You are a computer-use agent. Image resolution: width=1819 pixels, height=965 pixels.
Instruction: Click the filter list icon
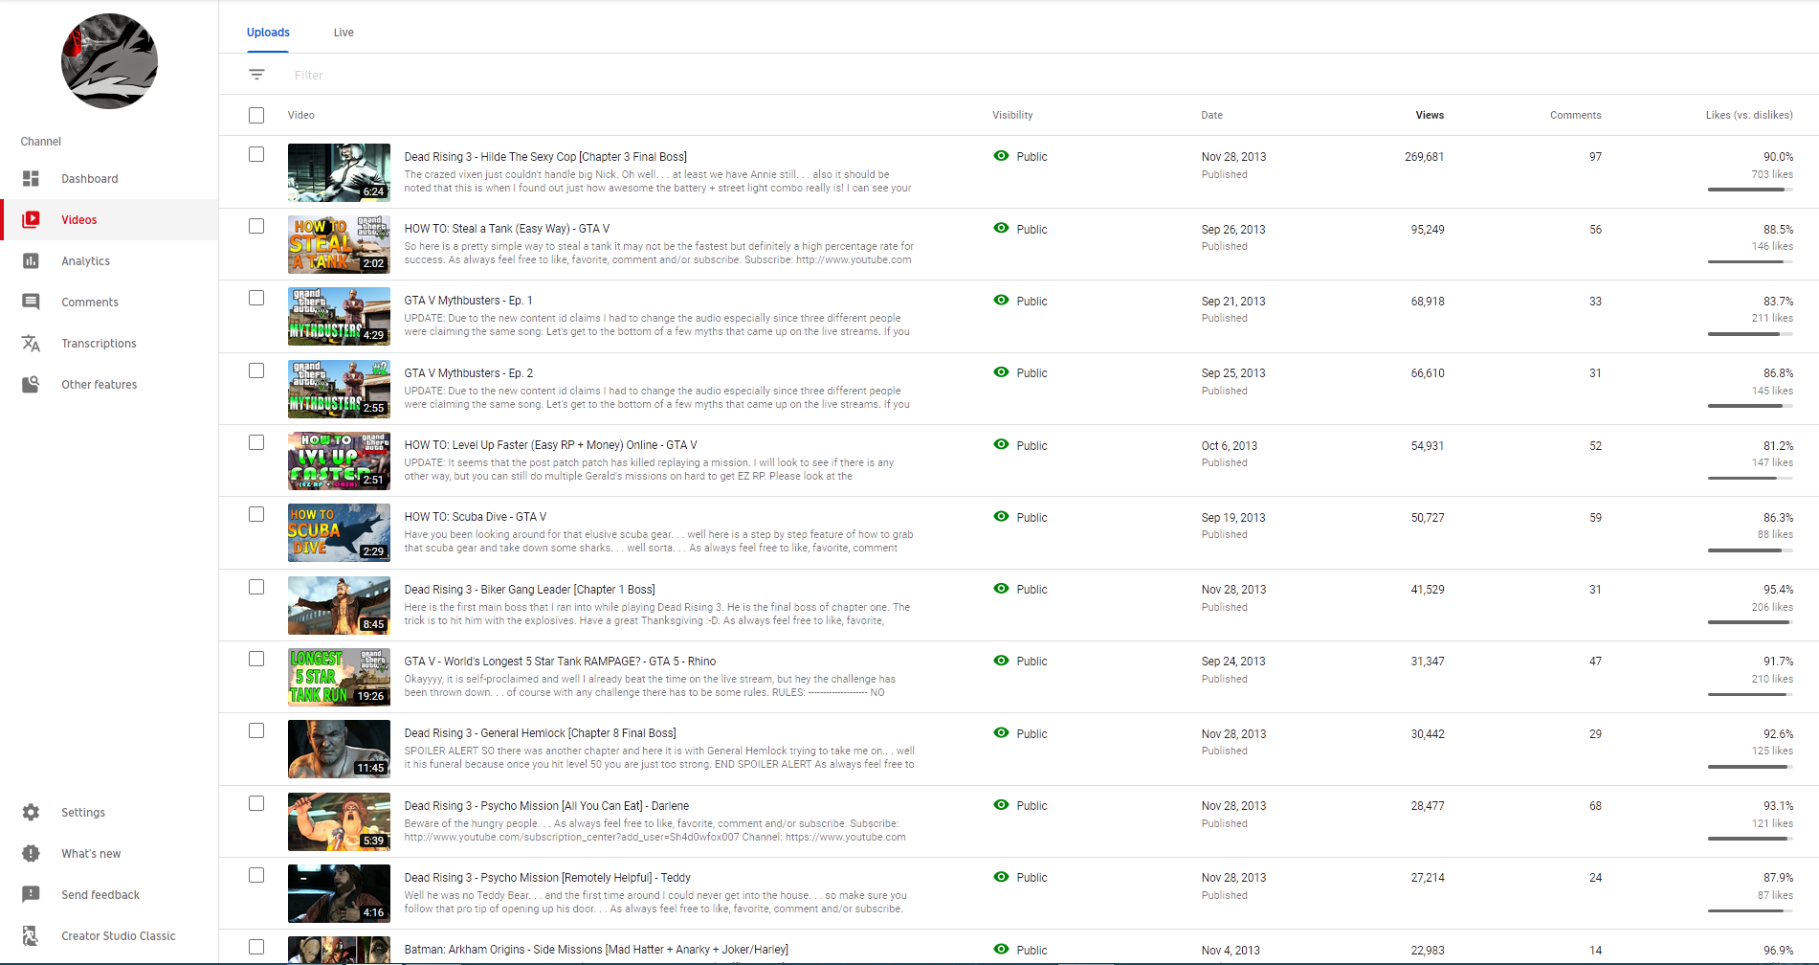click(x=256, y=75)
